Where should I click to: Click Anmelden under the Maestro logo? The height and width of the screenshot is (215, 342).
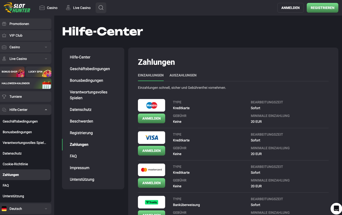pyautogui.click(x=151, y=118)
